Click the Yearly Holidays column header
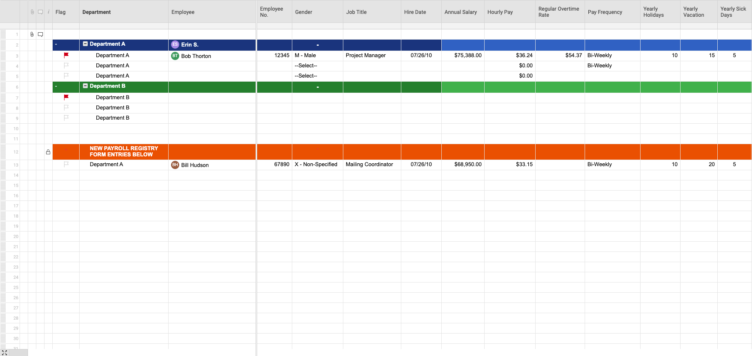 point(660,12)
